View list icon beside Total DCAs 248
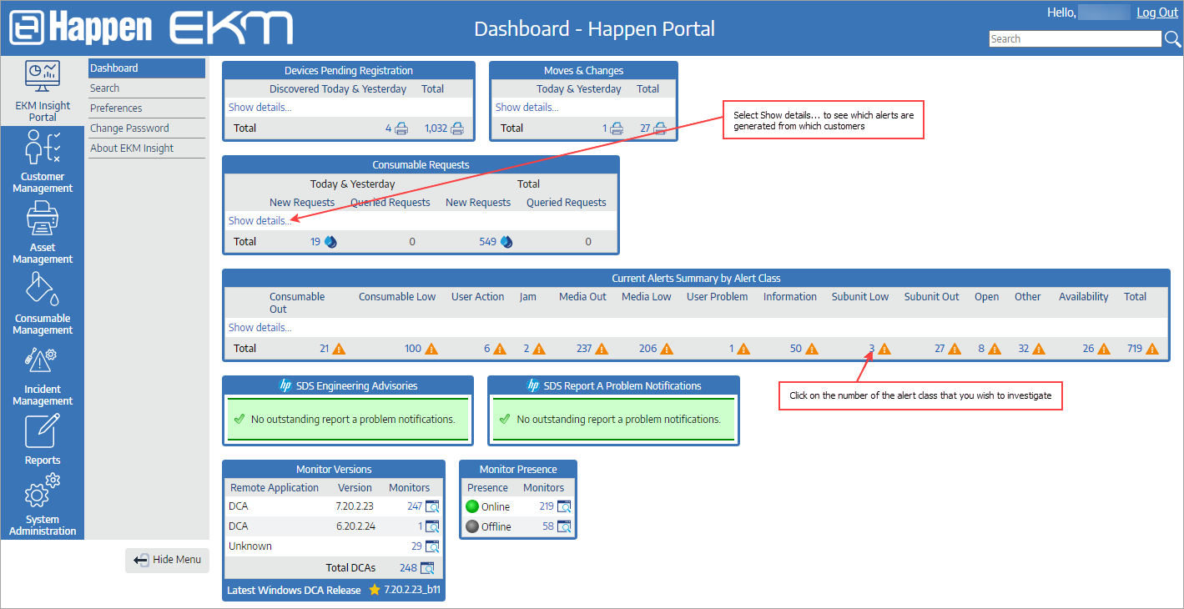The width and height of the screenshot is (1184, 609). tap(427, 568)
